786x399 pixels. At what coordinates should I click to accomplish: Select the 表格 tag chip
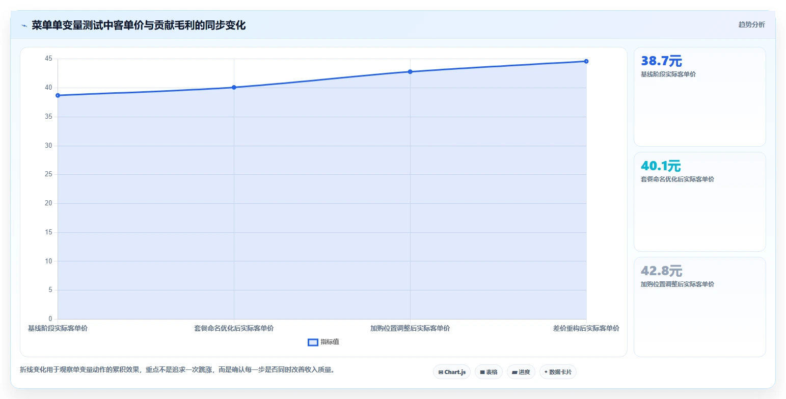489,372
